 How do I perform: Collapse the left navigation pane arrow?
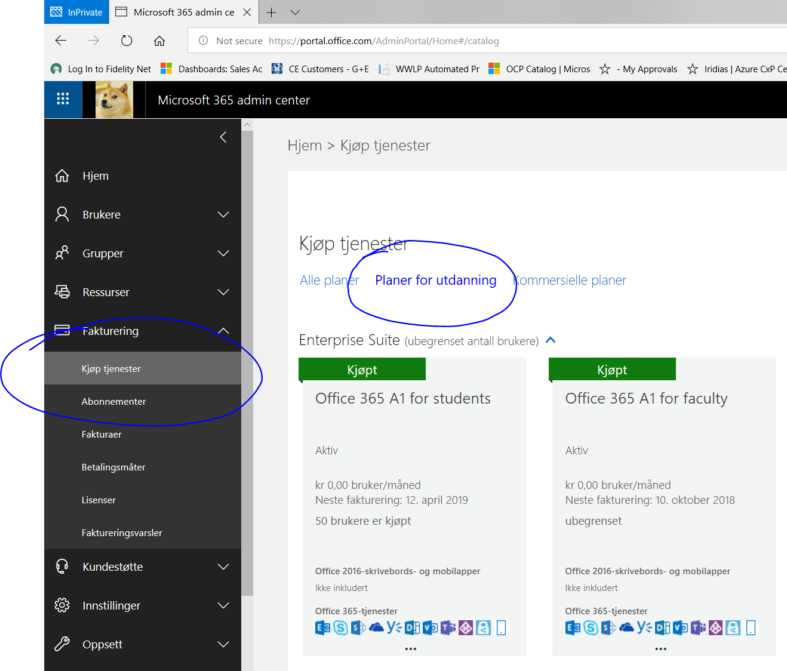[x=223, y=137]
